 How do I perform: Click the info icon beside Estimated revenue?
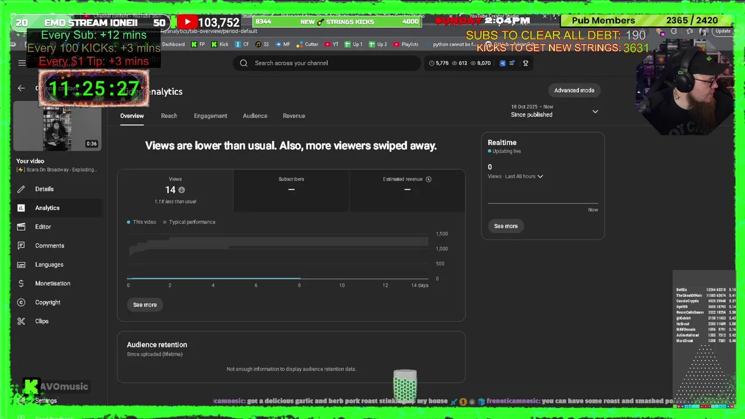(428, 179)
